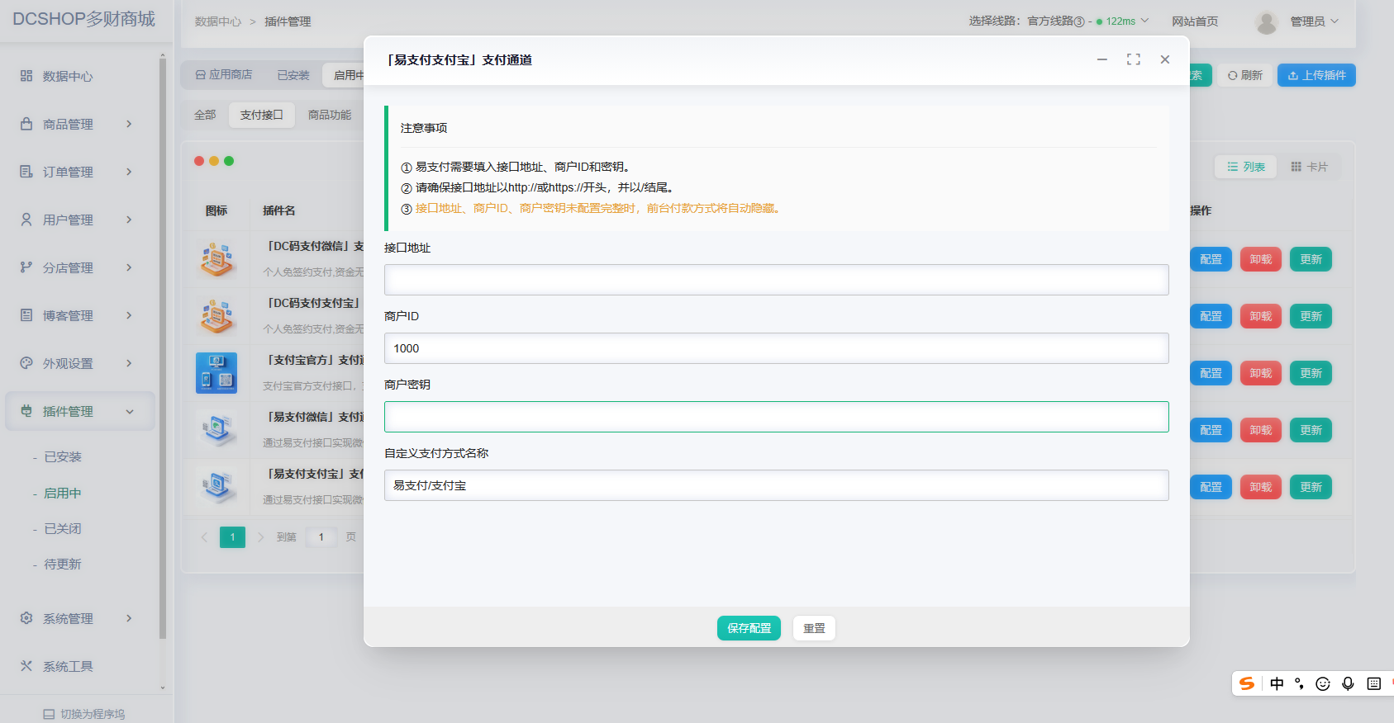Click the pagination page 1 button

tap(232, 537)
